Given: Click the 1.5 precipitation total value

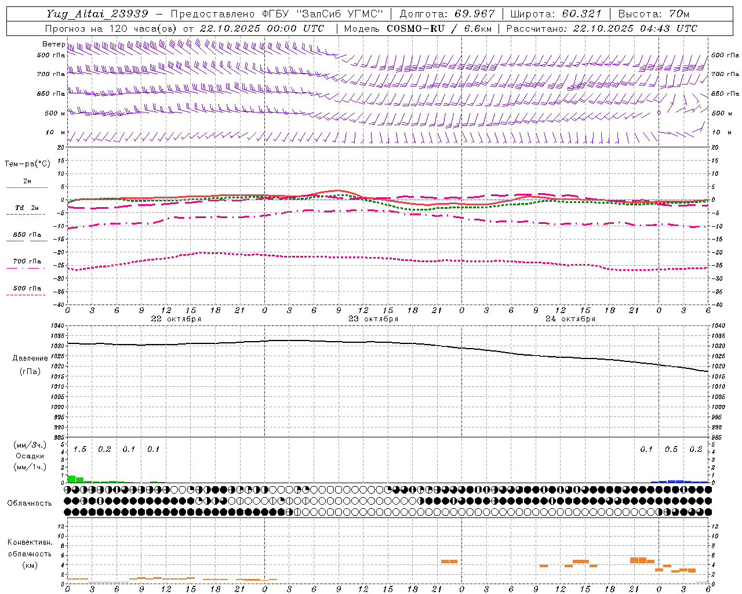Looking at the screenshot, I should [80, 450].
